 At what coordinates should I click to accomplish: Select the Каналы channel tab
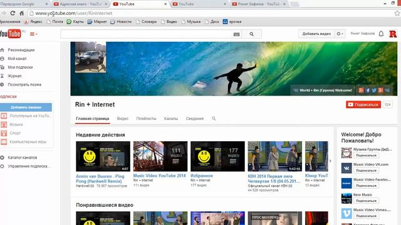coord(171,119)
